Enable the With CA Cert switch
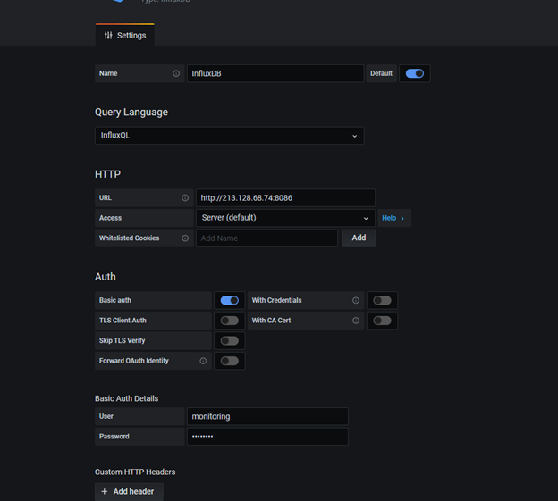This screenshot has width=558, height=501. click(x=382, y=321)
